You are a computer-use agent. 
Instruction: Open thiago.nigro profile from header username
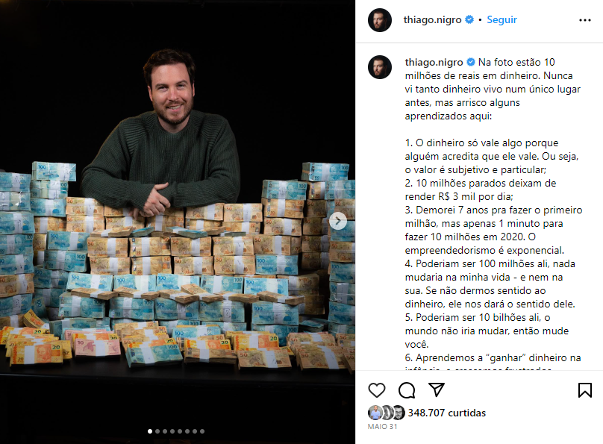[432, 19]
